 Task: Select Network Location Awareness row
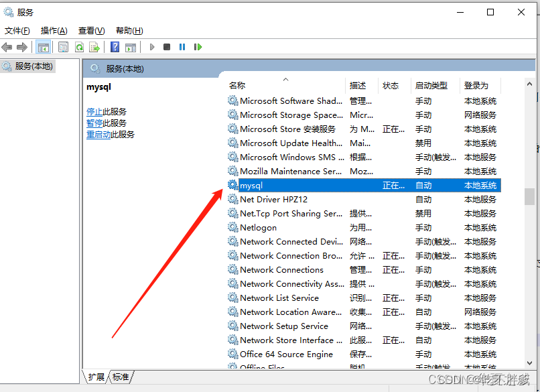364,312
